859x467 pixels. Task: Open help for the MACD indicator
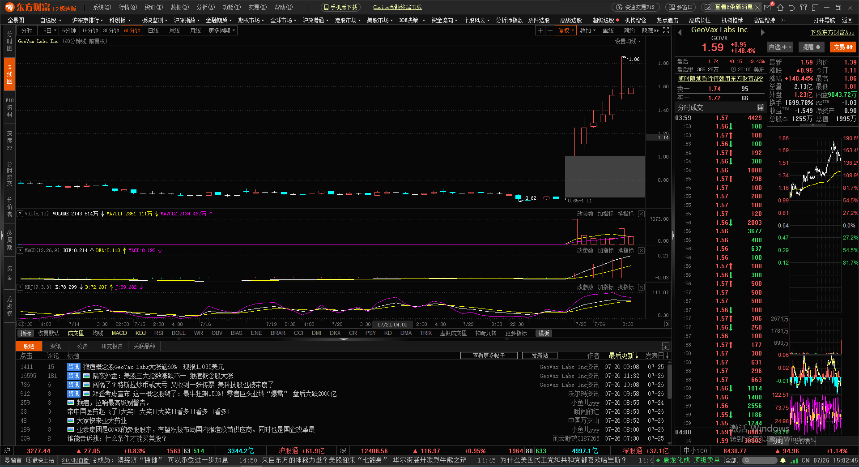20,251
